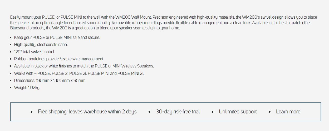Click "Available in black or white finishes" text
The height and width of the screenshot is (131, 329).
coord(67,66)
